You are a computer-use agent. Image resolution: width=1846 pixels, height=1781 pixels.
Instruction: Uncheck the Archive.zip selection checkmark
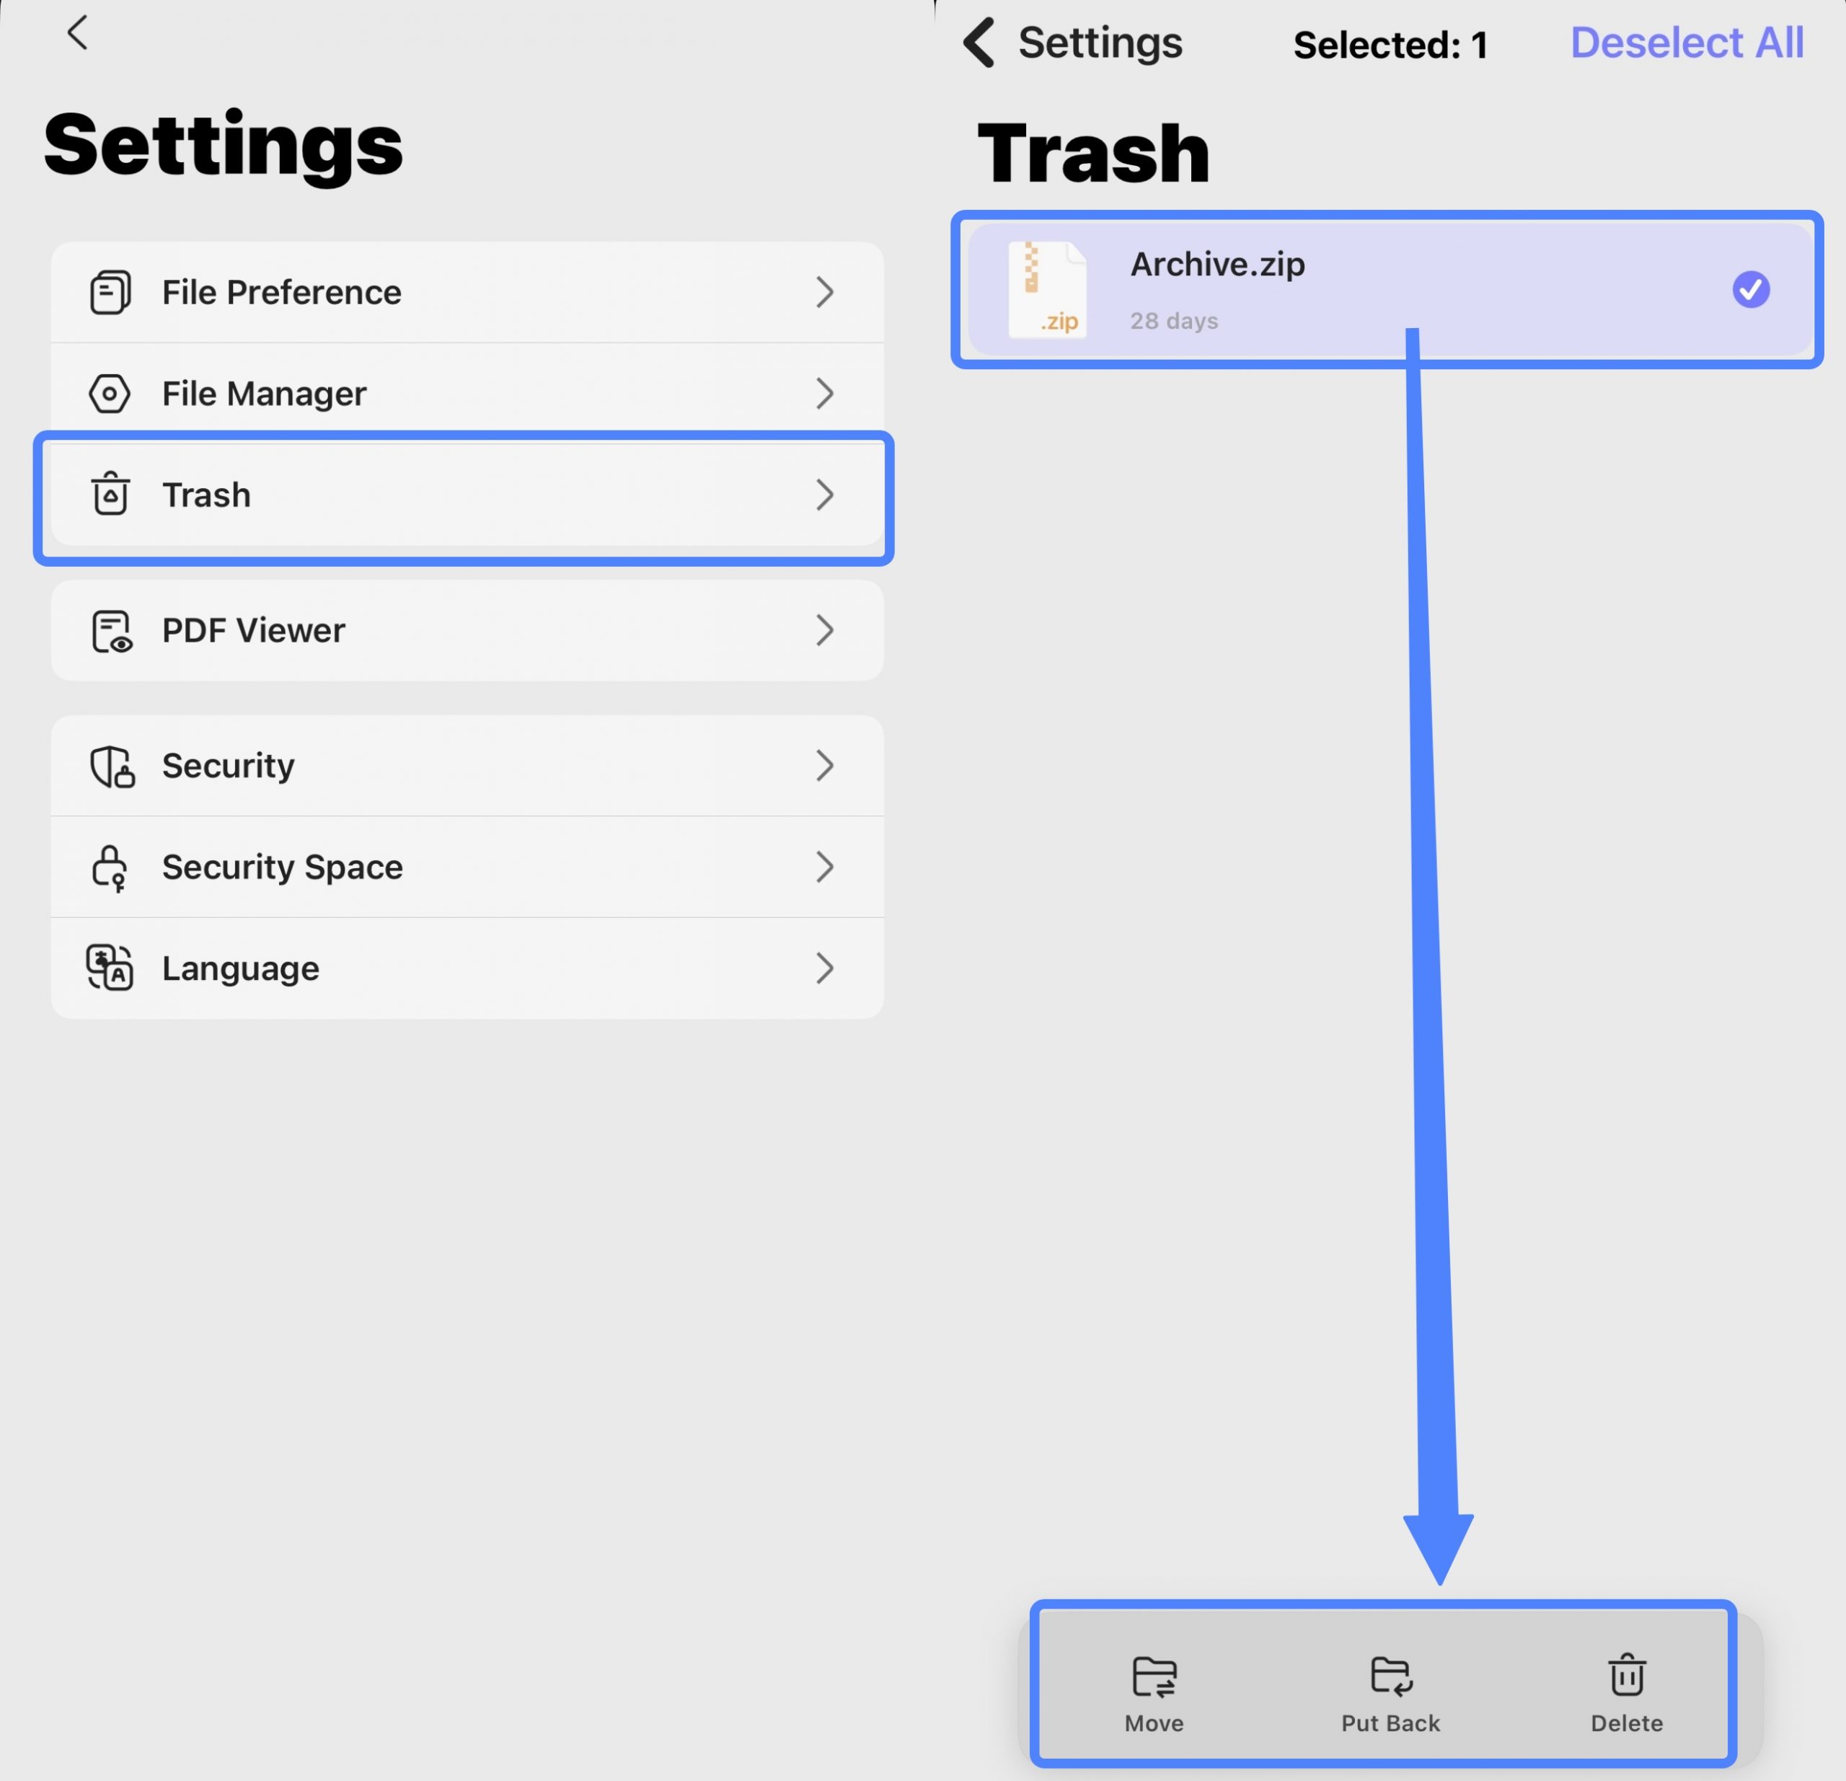[1751, 289]
